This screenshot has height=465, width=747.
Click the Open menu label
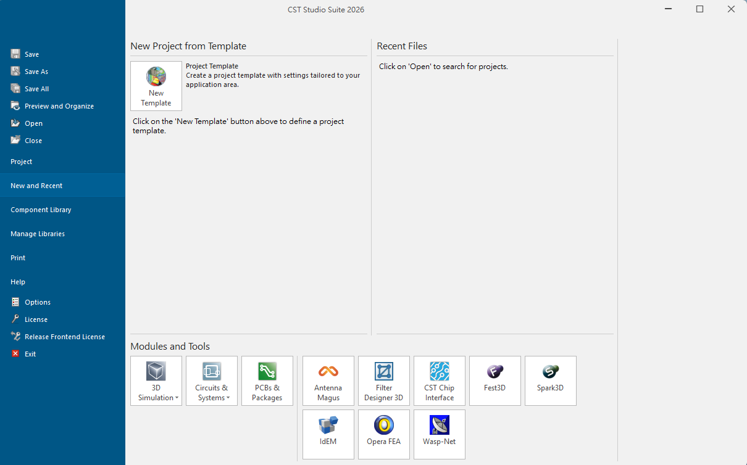(x=33, y=123)
